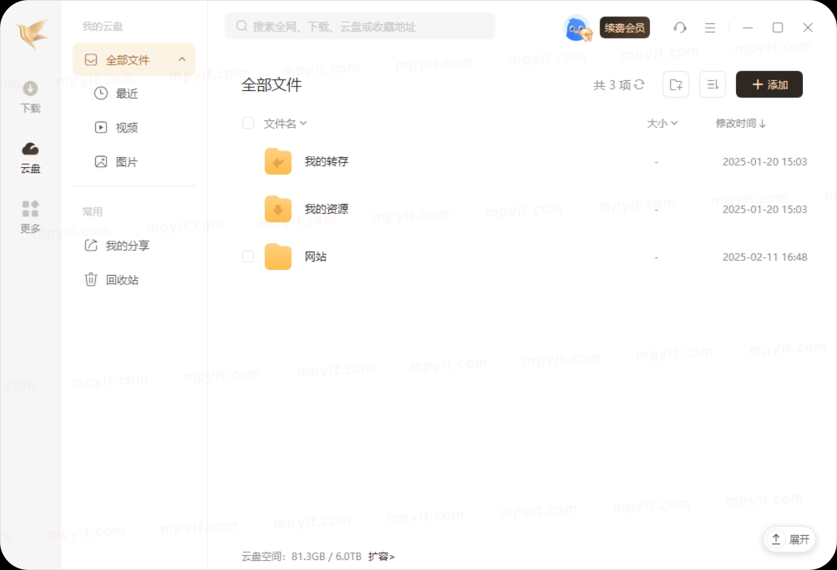837x570 pixels.
Task: Open the 文件名 column sort dropdown
Action: tap(284, 123)
